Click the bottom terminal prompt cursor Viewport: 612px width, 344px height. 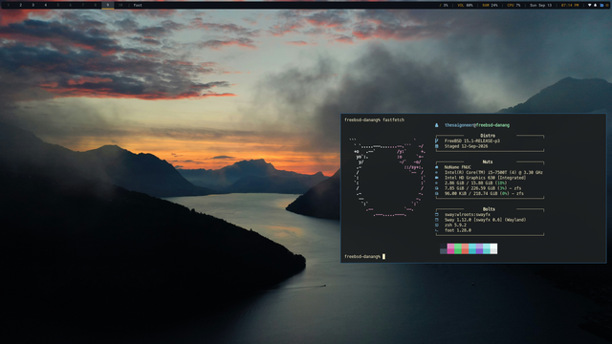(383, 256)
